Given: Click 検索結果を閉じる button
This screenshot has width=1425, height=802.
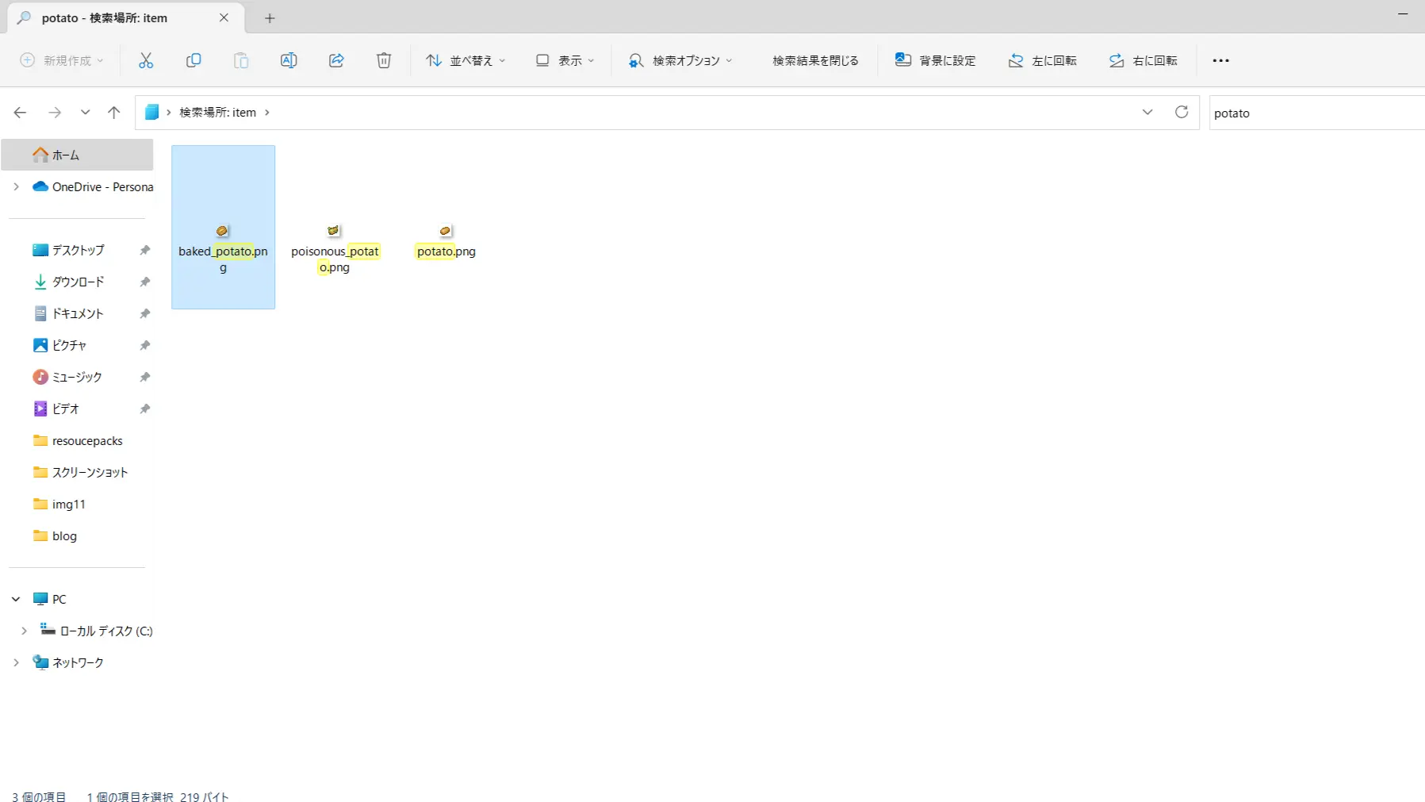Looking at the screenshot, I should point(815,60).
